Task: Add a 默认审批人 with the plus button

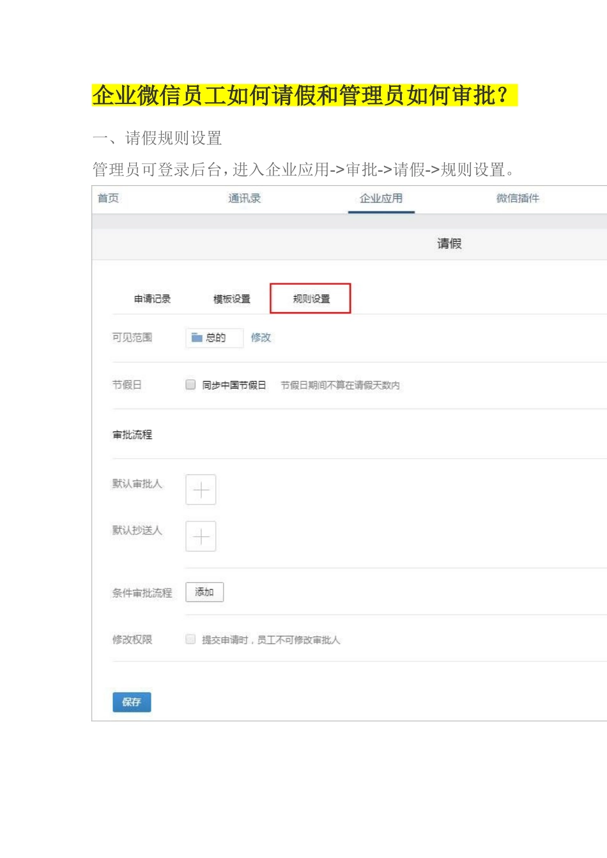Action: tap(201, 490)
